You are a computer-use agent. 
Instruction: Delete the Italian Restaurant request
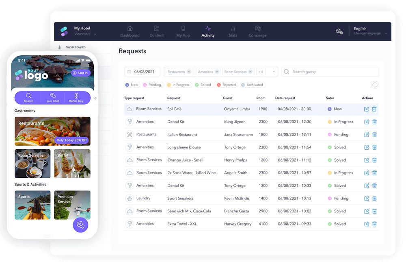[x=374, y=135]
